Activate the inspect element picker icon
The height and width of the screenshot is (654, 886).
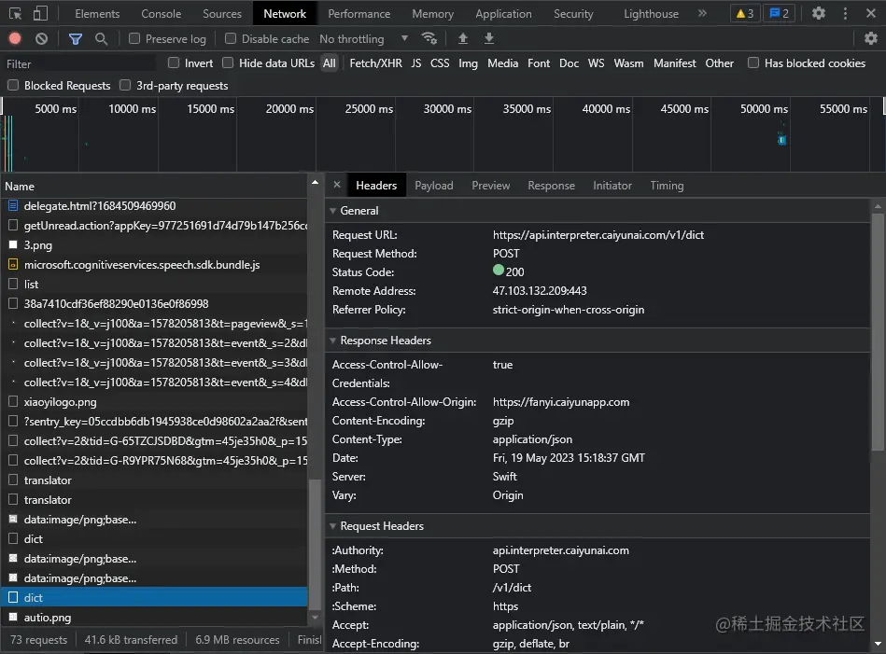pyautogui.click(x=15, y=14)
